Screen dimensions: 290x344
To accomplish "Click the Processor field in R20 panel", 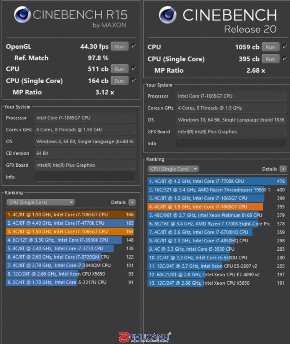I will [231, 96].
